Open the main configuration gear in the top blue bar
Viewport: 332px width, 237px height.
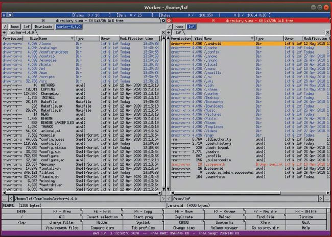[x=10, y=15]
